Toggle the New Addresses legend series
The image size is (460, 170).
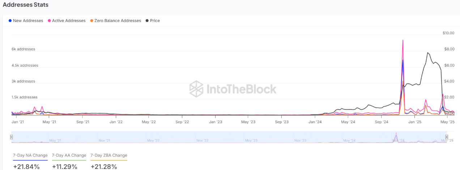click(26, 21)
